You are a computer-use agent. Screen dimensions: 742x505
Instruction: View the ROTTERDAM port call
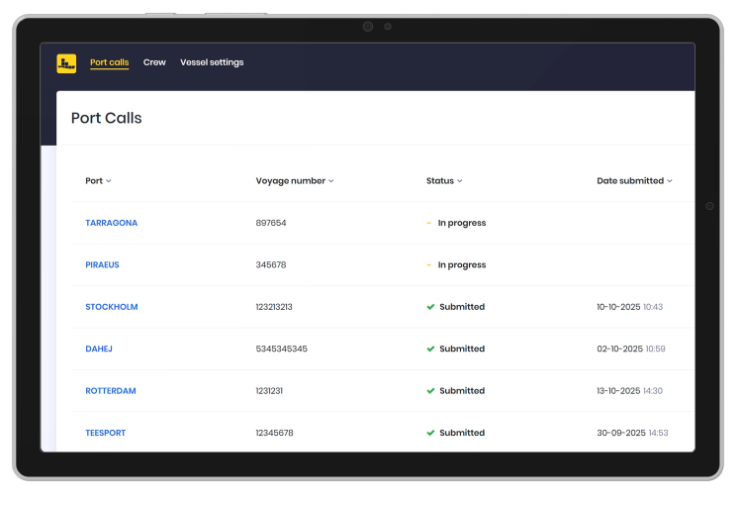click(x=111, y=391)
